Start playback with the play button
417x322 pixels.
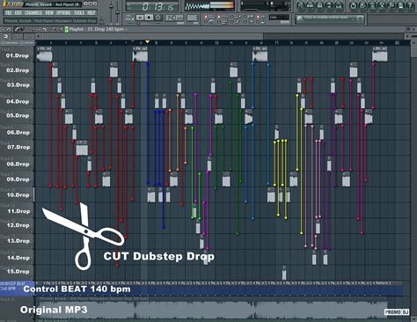tap(140, 18)
